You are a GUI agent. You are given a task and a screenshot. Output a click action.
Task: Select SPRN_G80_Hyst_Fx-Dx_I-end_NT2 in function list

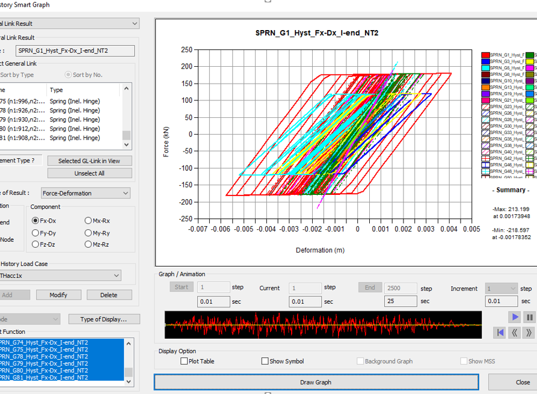(62, 371)
